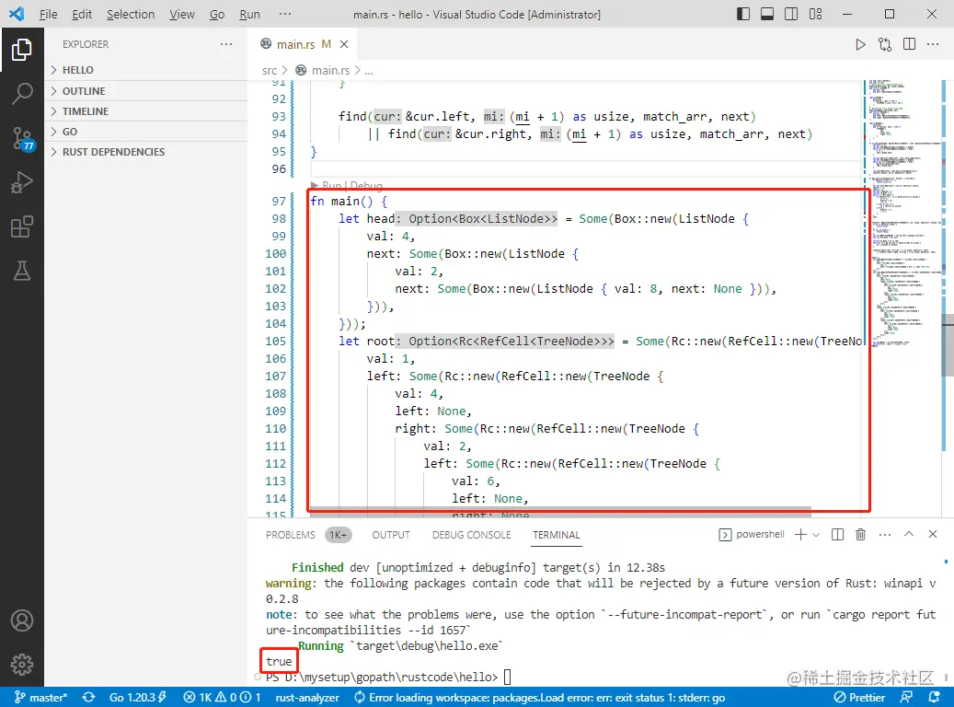Click the rust-analyzer status item
Image resolution: width=954 pixels, height=707 pixels.
307,697
